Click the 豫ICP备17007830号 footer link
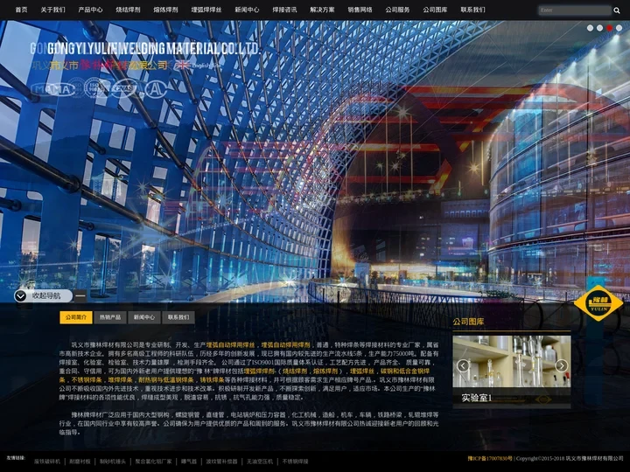This screenshot has width=630, height=472. click(x=490, y=458)
